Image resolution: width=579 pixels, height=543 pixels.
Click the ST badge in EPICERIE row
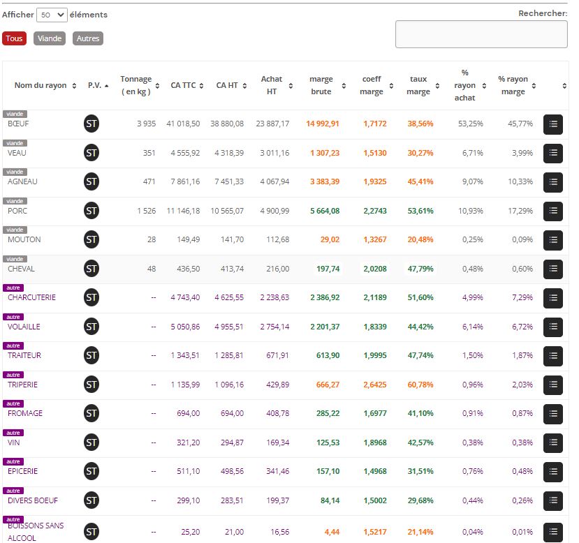[x=91, y=471]
